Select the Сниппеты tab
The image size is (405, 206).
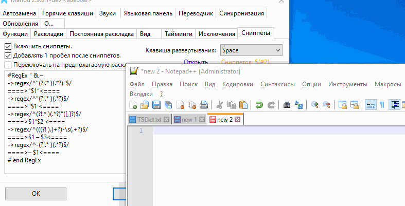click(256, 33)
